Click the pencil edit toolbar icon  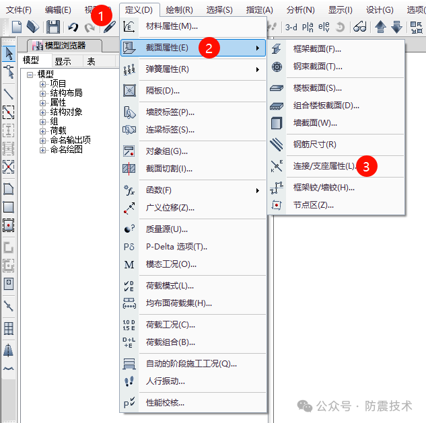pos(110,27)
